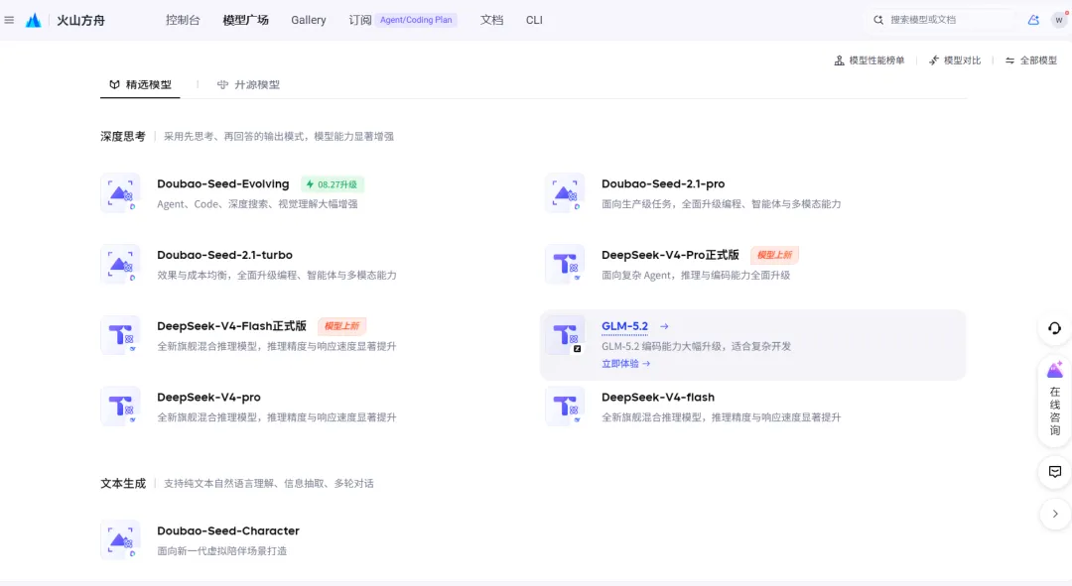Viewport: 1072px width, 586px height.
Task: Expand the side panel chevron arrow
Action: pyautogui.click(x=1055, y=515)
